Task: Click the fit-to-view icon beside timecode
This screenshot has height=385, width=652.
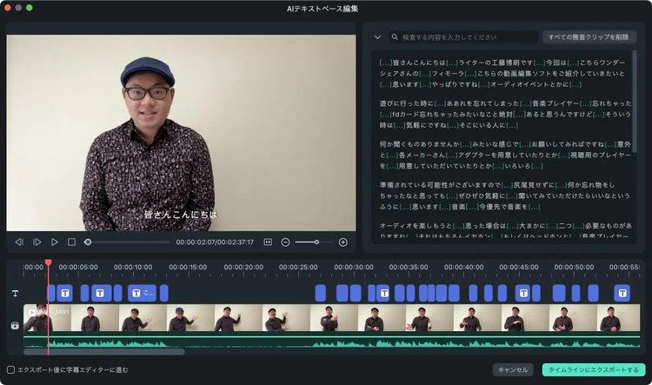Action: coord(268,242)
